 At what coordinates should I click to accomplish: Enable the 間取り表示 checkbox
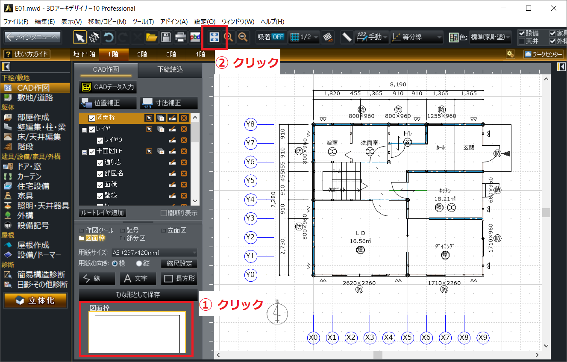[163, 213]
